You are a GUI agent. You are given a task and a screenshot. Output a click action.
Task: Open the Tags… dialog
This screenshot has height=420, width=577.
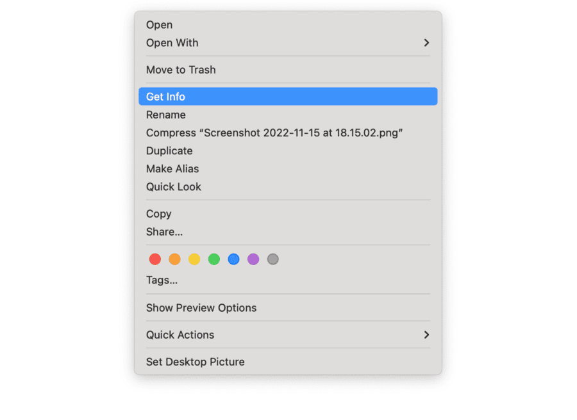click(x=162, y=280)
